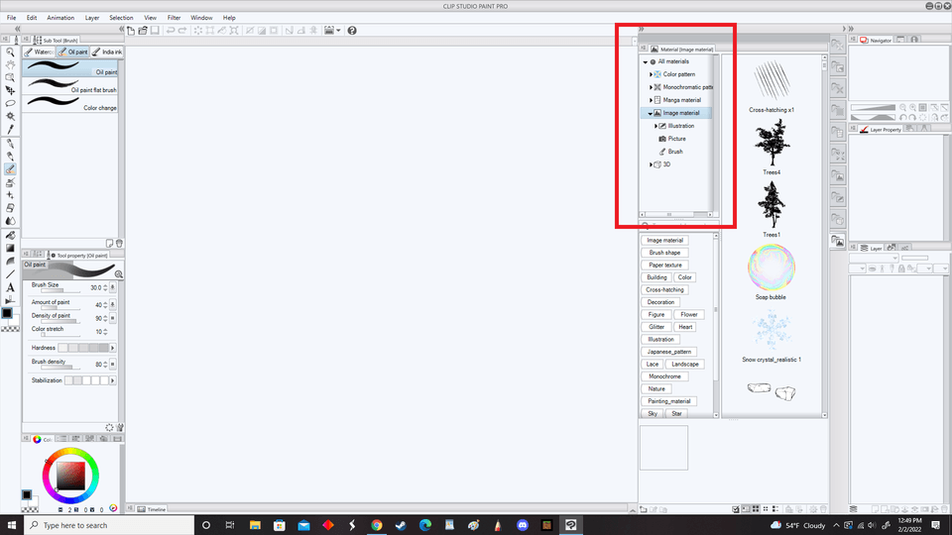This screenshot has height=535, width=952.
Task: Select the Auto select wand tool
Action: tap(10, 116)
